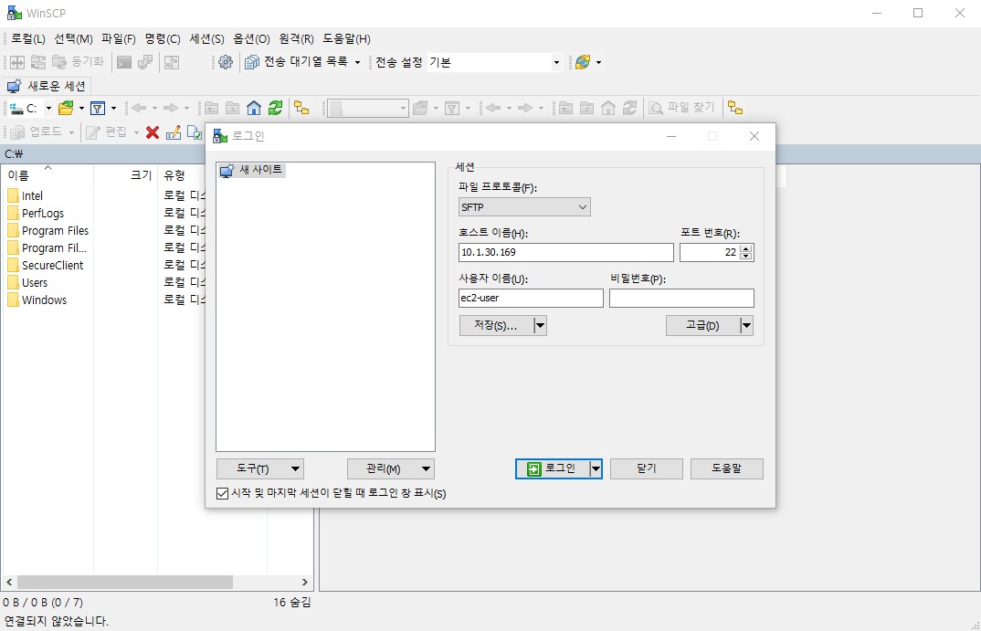Go to local home directory icon
Screen dimensions: 981x631
(253, 108)
